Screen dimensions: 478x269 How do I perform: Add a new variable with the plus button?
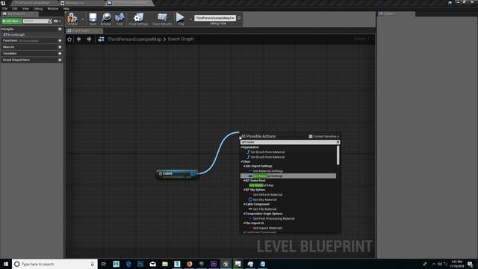[60, 53]
